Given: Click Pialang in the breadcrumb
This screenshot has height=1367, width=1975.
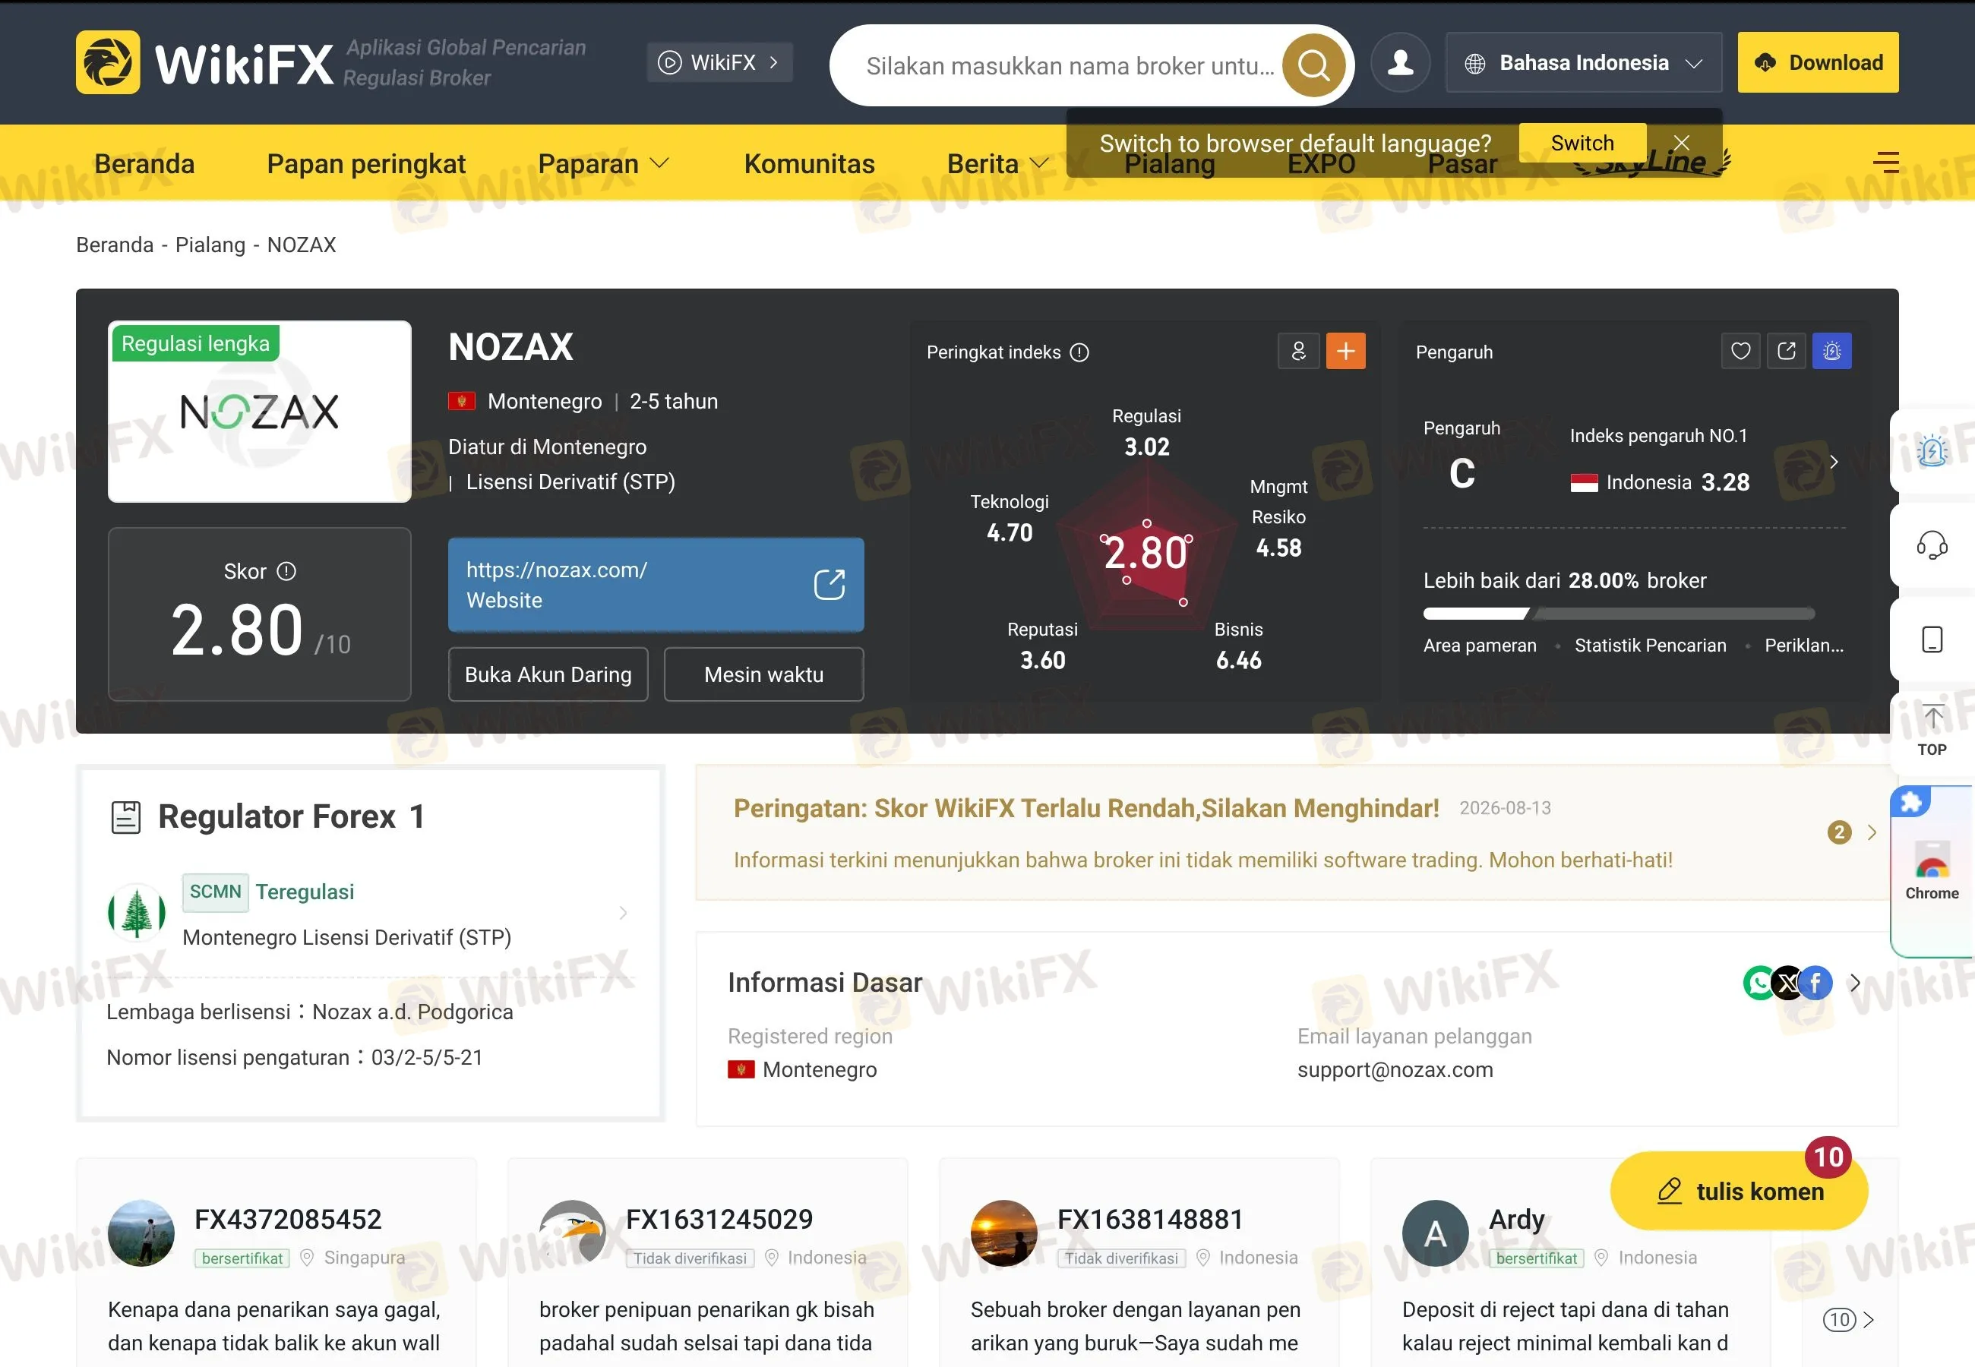Looking at the screenshot, I should pos(210,246).
